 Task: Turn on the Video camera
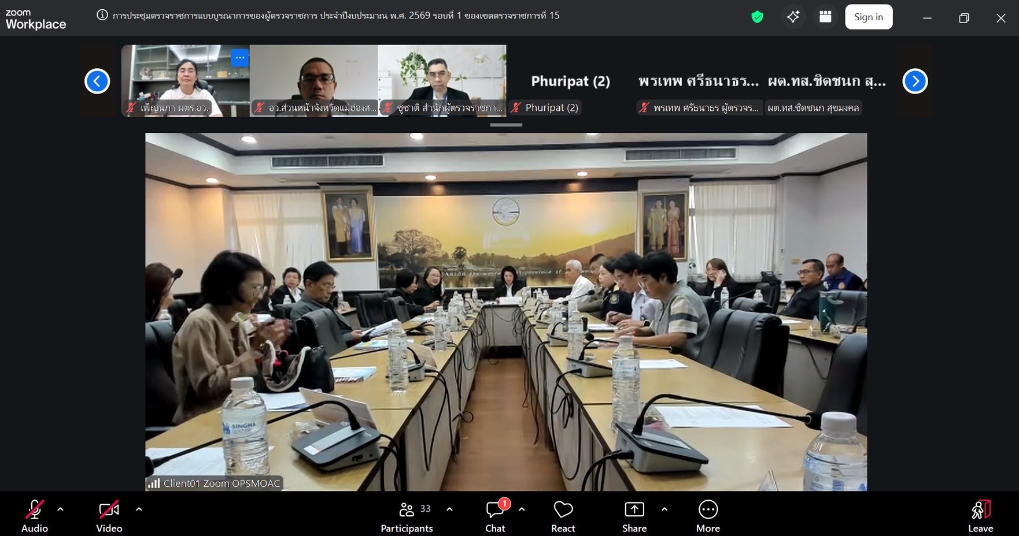click(109, 516)
